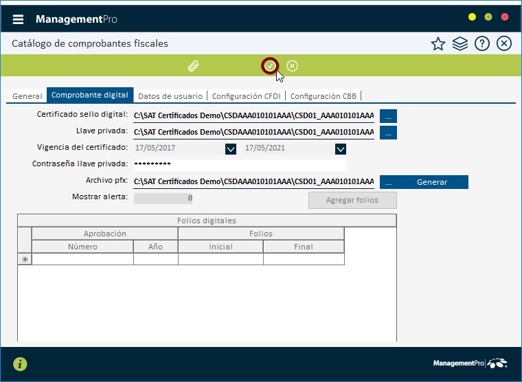
Task: Click the Final column header
Action: tap(304, 247)
